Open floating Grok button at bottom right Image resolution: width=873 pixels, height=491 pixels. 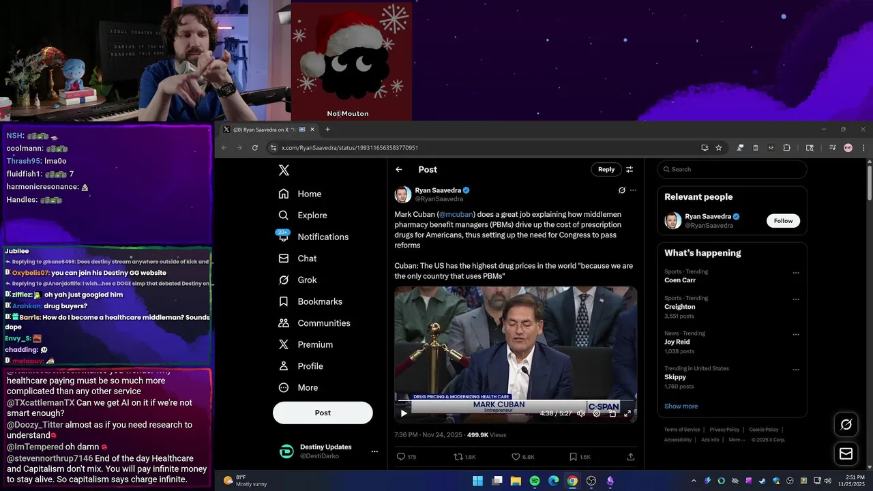tap(846, 425)
